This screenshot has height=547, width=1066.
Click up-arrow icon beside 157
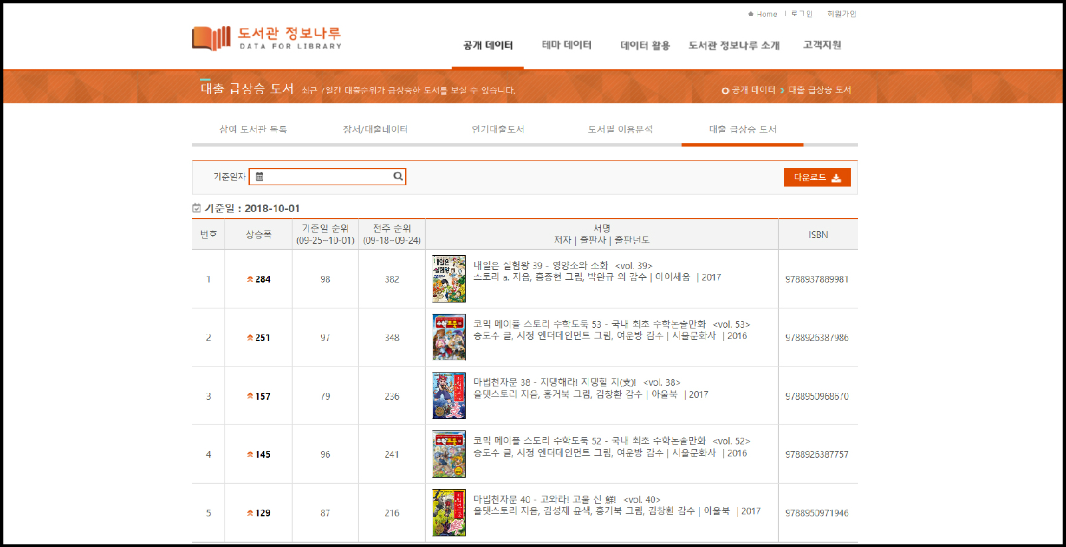click(250, 396)
